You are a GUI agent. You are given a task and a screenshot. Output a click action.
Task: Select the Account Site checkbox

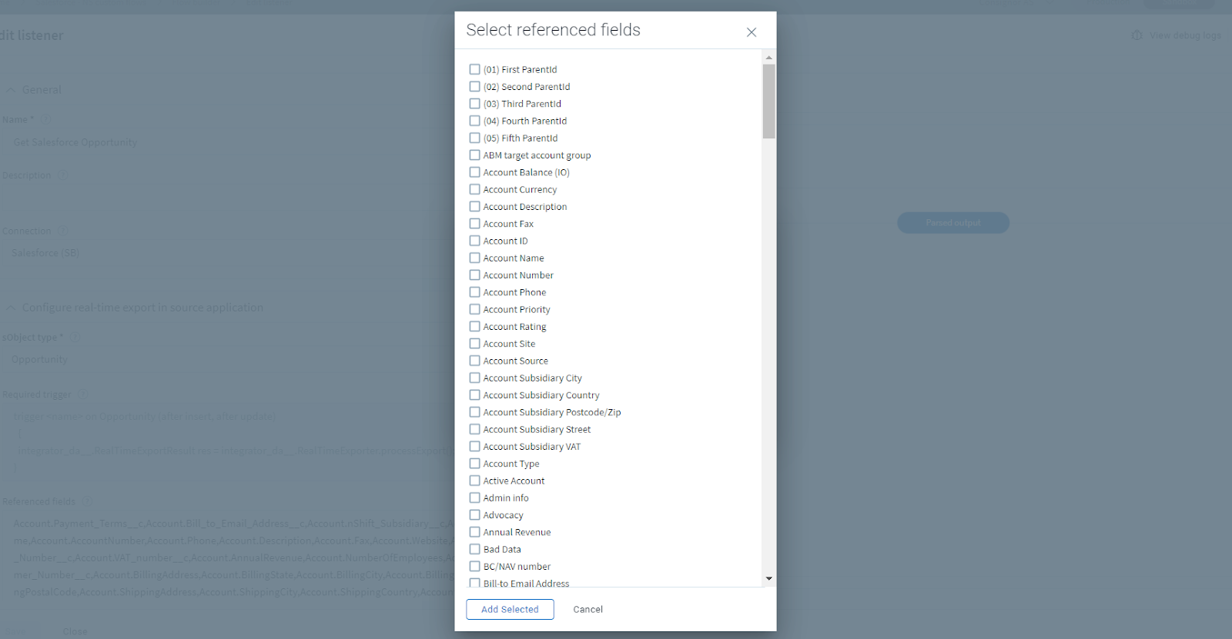474,344
